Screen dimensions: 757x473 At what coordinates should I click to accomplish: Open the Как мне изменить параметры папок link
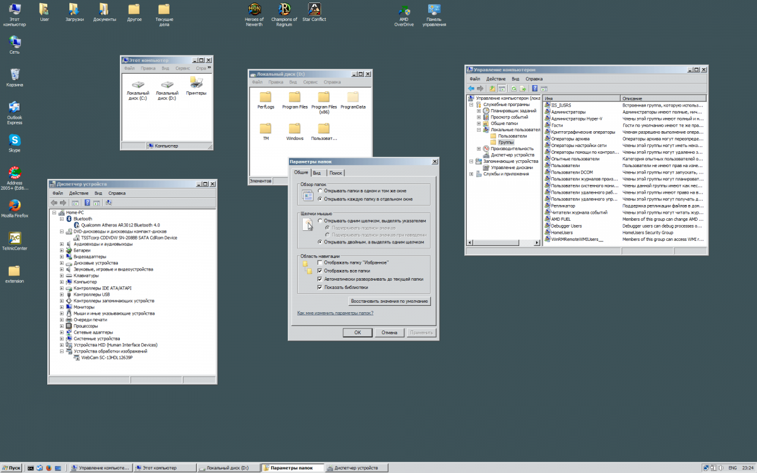[x=335, y=313]
